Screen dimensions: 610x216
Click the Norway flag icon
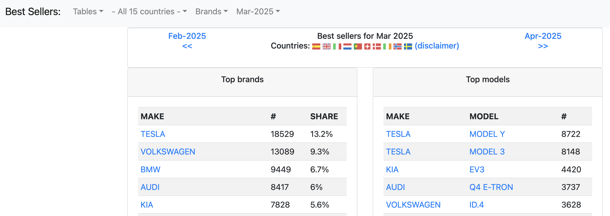397,46
